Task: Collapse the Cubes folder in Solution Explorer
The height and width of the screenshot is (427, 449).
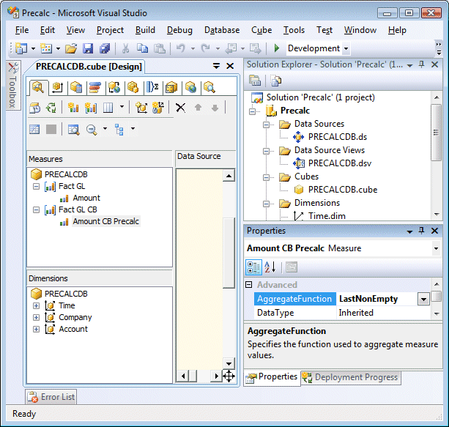Action: click(x=266, y=177)
